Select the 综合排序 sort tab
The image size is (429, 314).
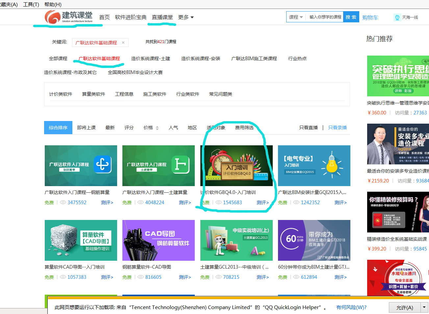pos(58,128)
